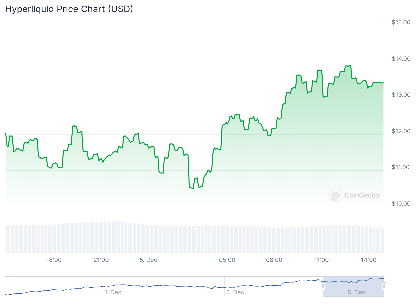
Task: Click the 18:00 time axis label
Action: (54, 260)
